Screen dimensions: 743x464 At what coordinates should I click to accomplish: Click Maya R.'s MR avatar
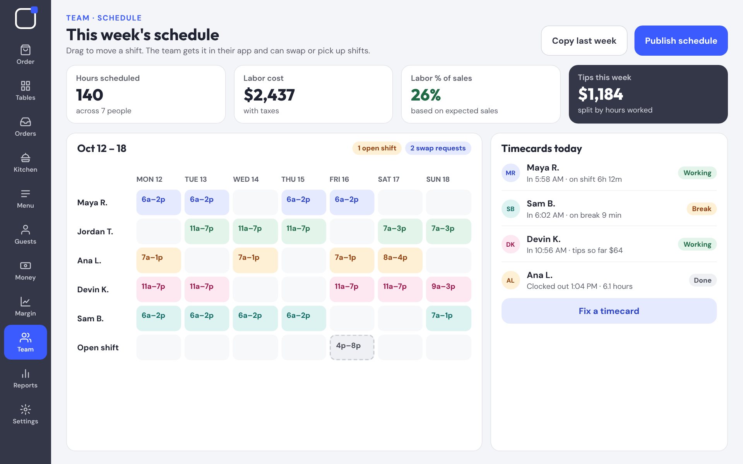click(x=510, y=173)
